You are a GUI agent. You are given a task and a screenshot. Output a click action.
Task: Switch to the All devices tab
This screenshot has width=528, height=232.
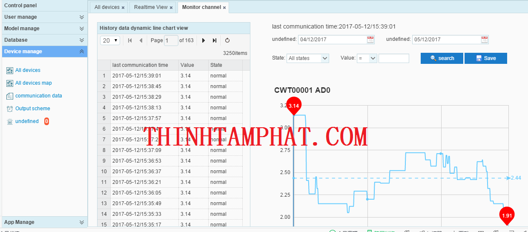(107, 7)
